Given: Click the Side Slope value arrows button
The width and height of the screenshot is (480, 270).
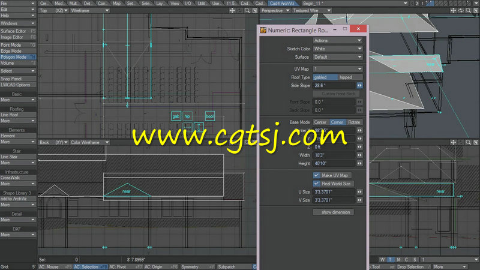Looking at the screenshot, I should pos(359,85).
